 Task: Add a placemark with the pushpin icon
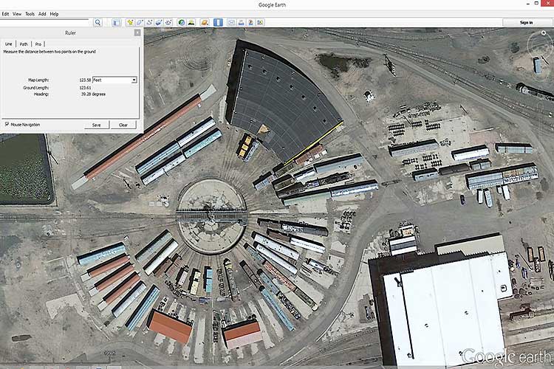click(x=130, y=22)
